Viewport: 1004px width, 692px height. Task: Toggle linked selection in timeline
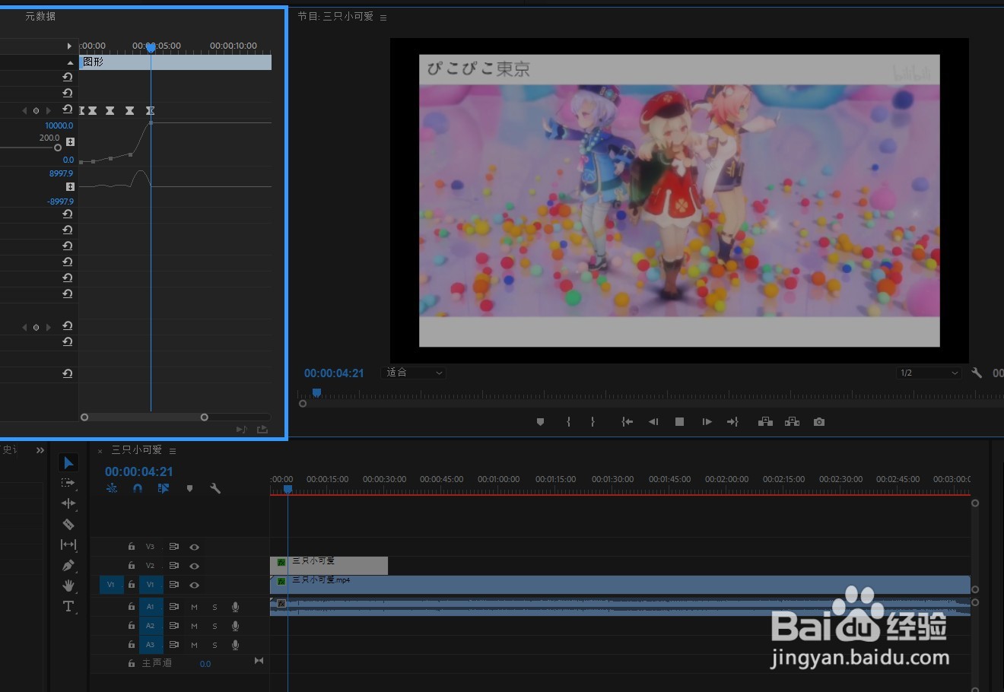click(164, 488)
